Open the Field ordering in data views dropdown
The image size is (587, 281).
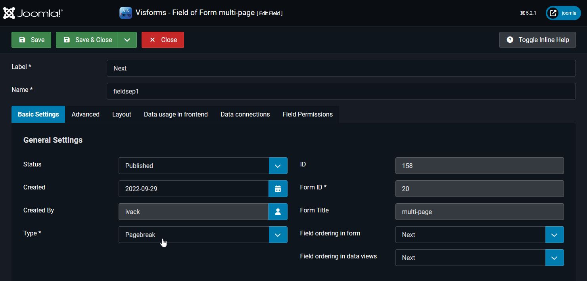click(x=554, y=258)
